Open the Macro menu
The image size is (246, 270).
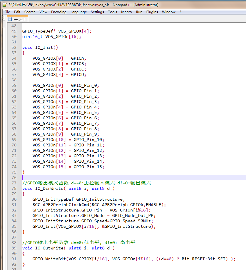click(126, 12)
